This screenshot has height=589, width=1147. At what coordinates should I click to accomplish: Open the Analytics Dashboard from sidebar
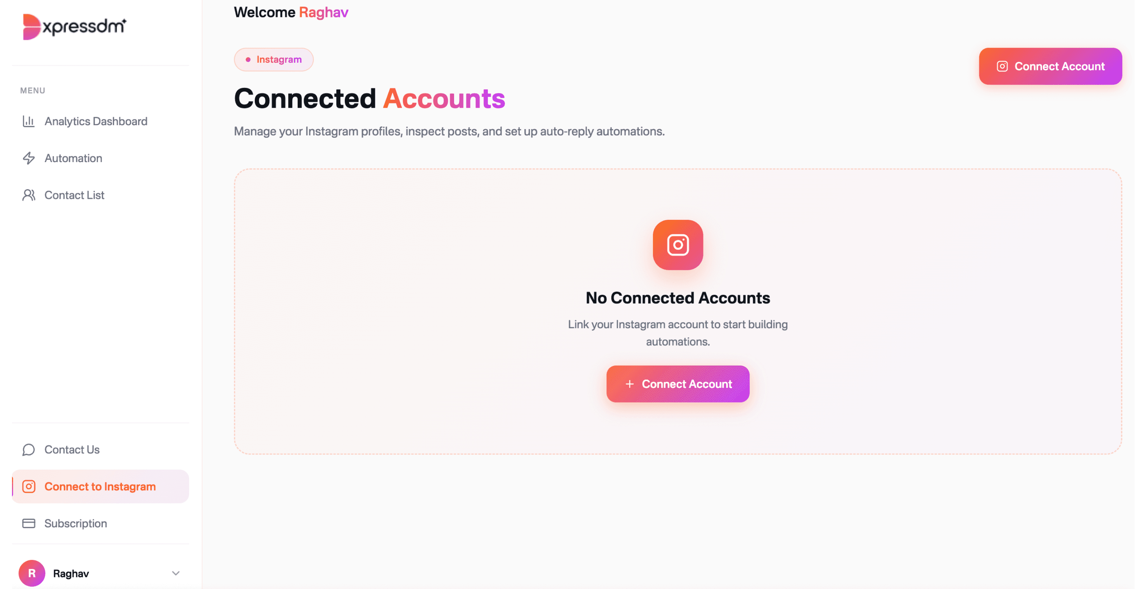pyautogui.click(x=96, y=121)
